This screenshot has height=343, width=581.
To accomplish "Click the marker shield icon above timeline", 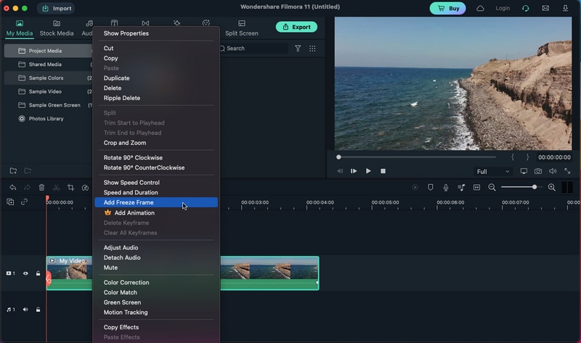I will point(431,187).
